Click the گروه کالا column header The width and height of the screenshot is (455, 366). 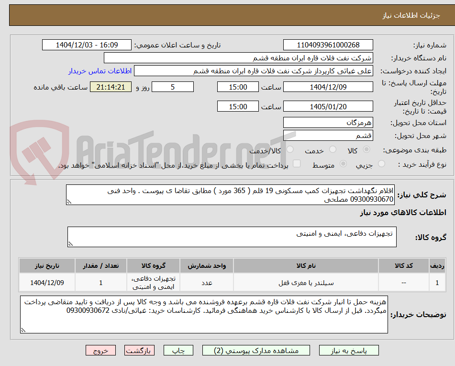click(153, 266)
